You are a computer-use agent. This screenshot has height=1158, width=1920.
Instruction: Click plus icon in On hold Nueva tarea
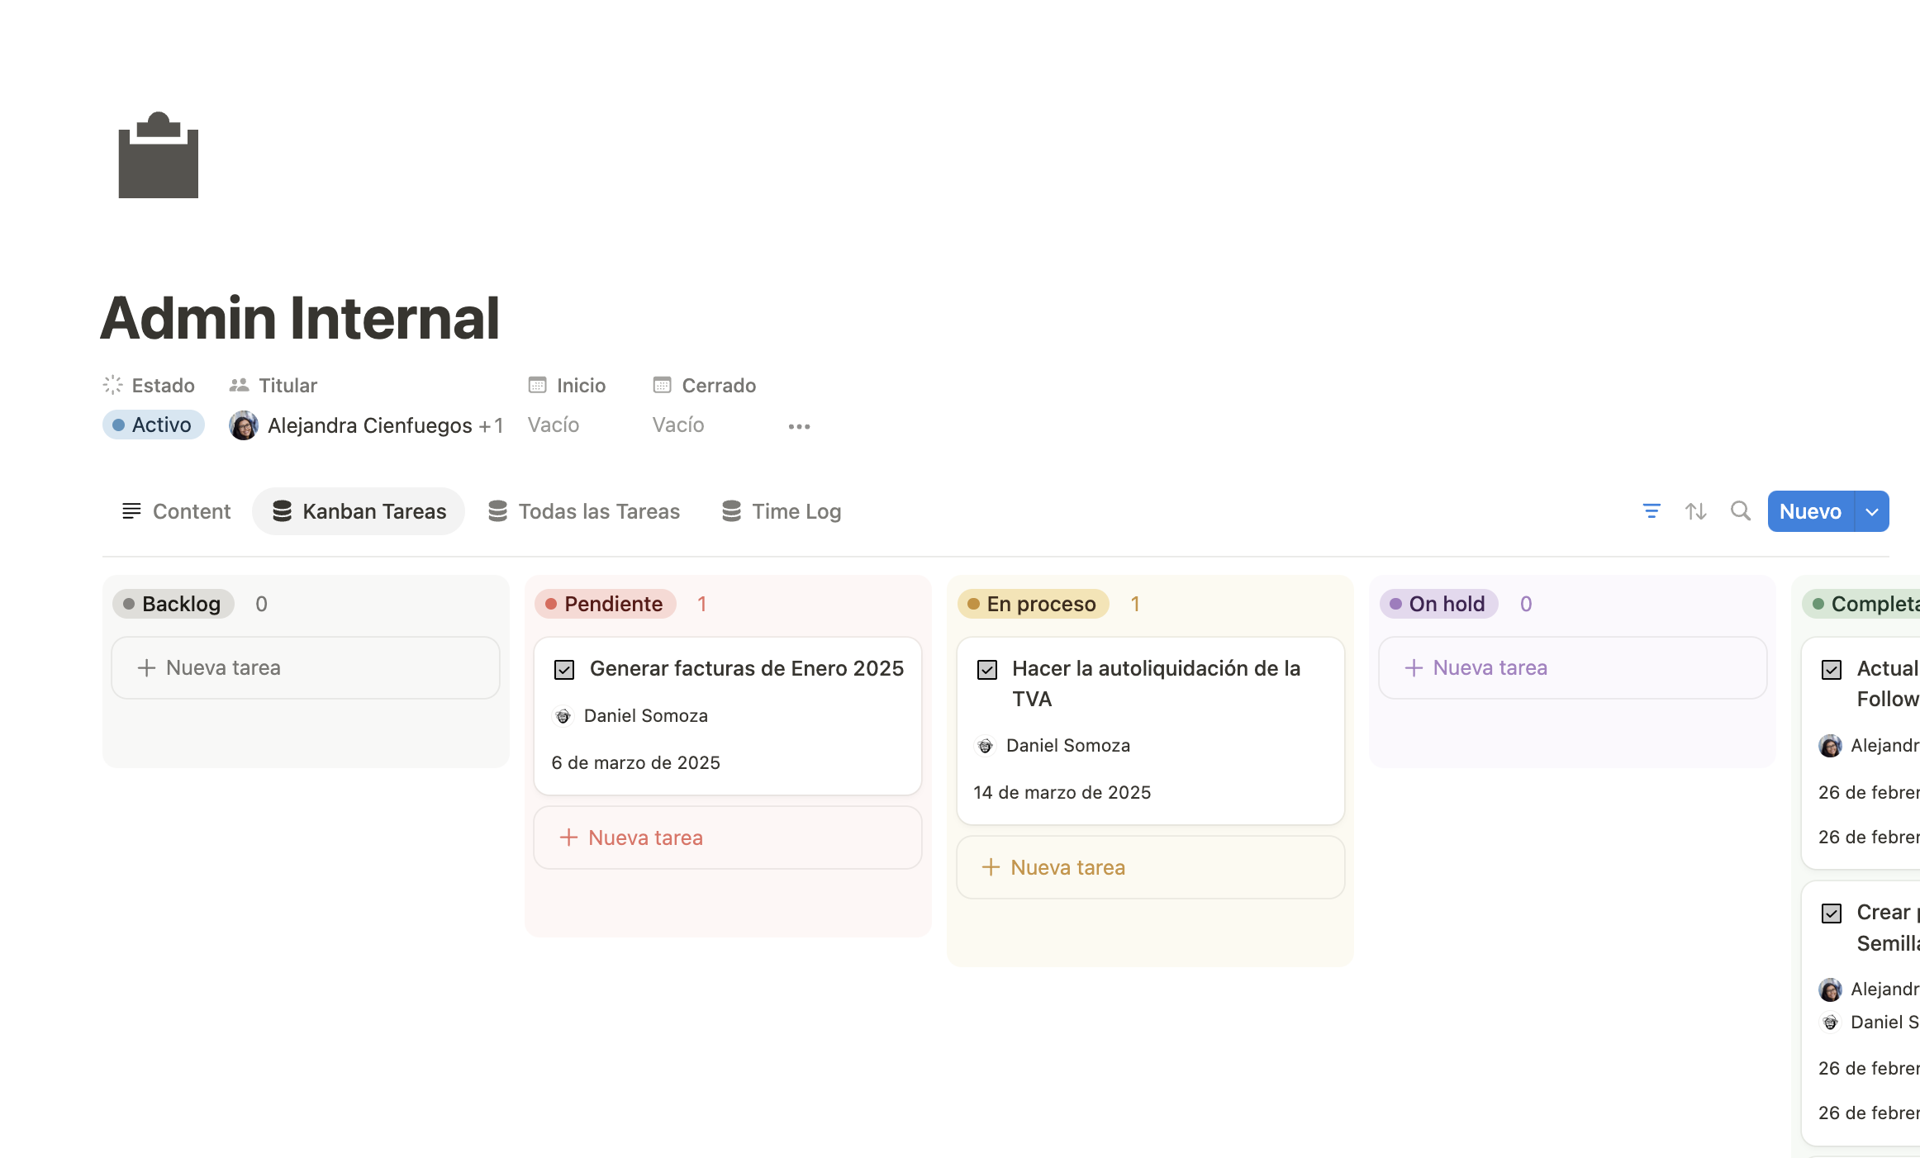[x=1414, y=667]
